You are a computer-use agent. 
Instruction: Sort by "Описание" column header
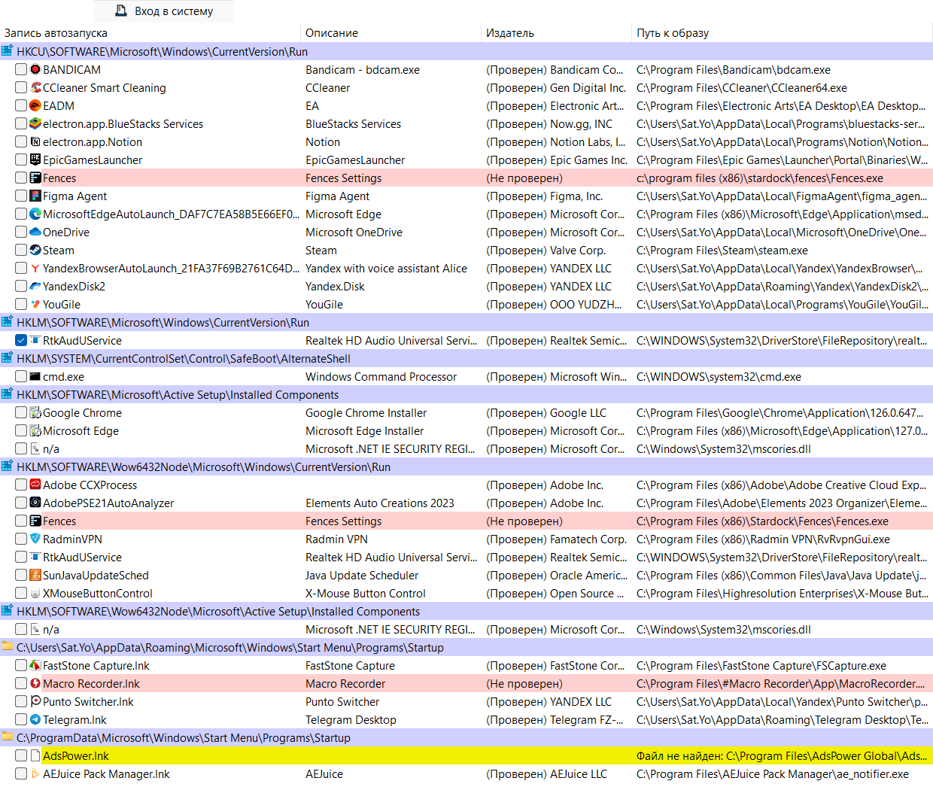[391, 32]
